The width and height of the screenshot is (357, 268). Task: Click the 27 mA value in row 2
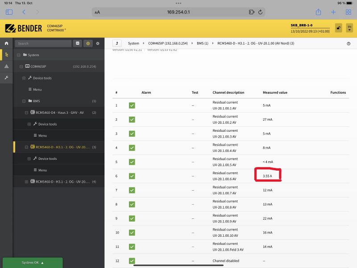267,119
